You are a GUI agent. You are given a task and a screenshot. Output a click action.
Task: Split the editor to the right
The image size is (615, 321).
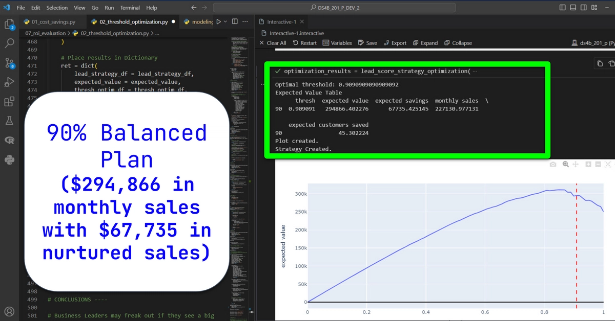(235, 22)
